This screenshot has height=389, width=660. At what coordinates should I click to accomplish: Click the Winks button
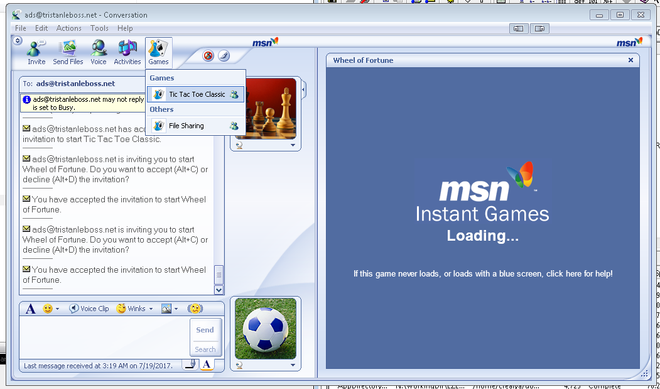pyautogui.click(x=131, y=309)
